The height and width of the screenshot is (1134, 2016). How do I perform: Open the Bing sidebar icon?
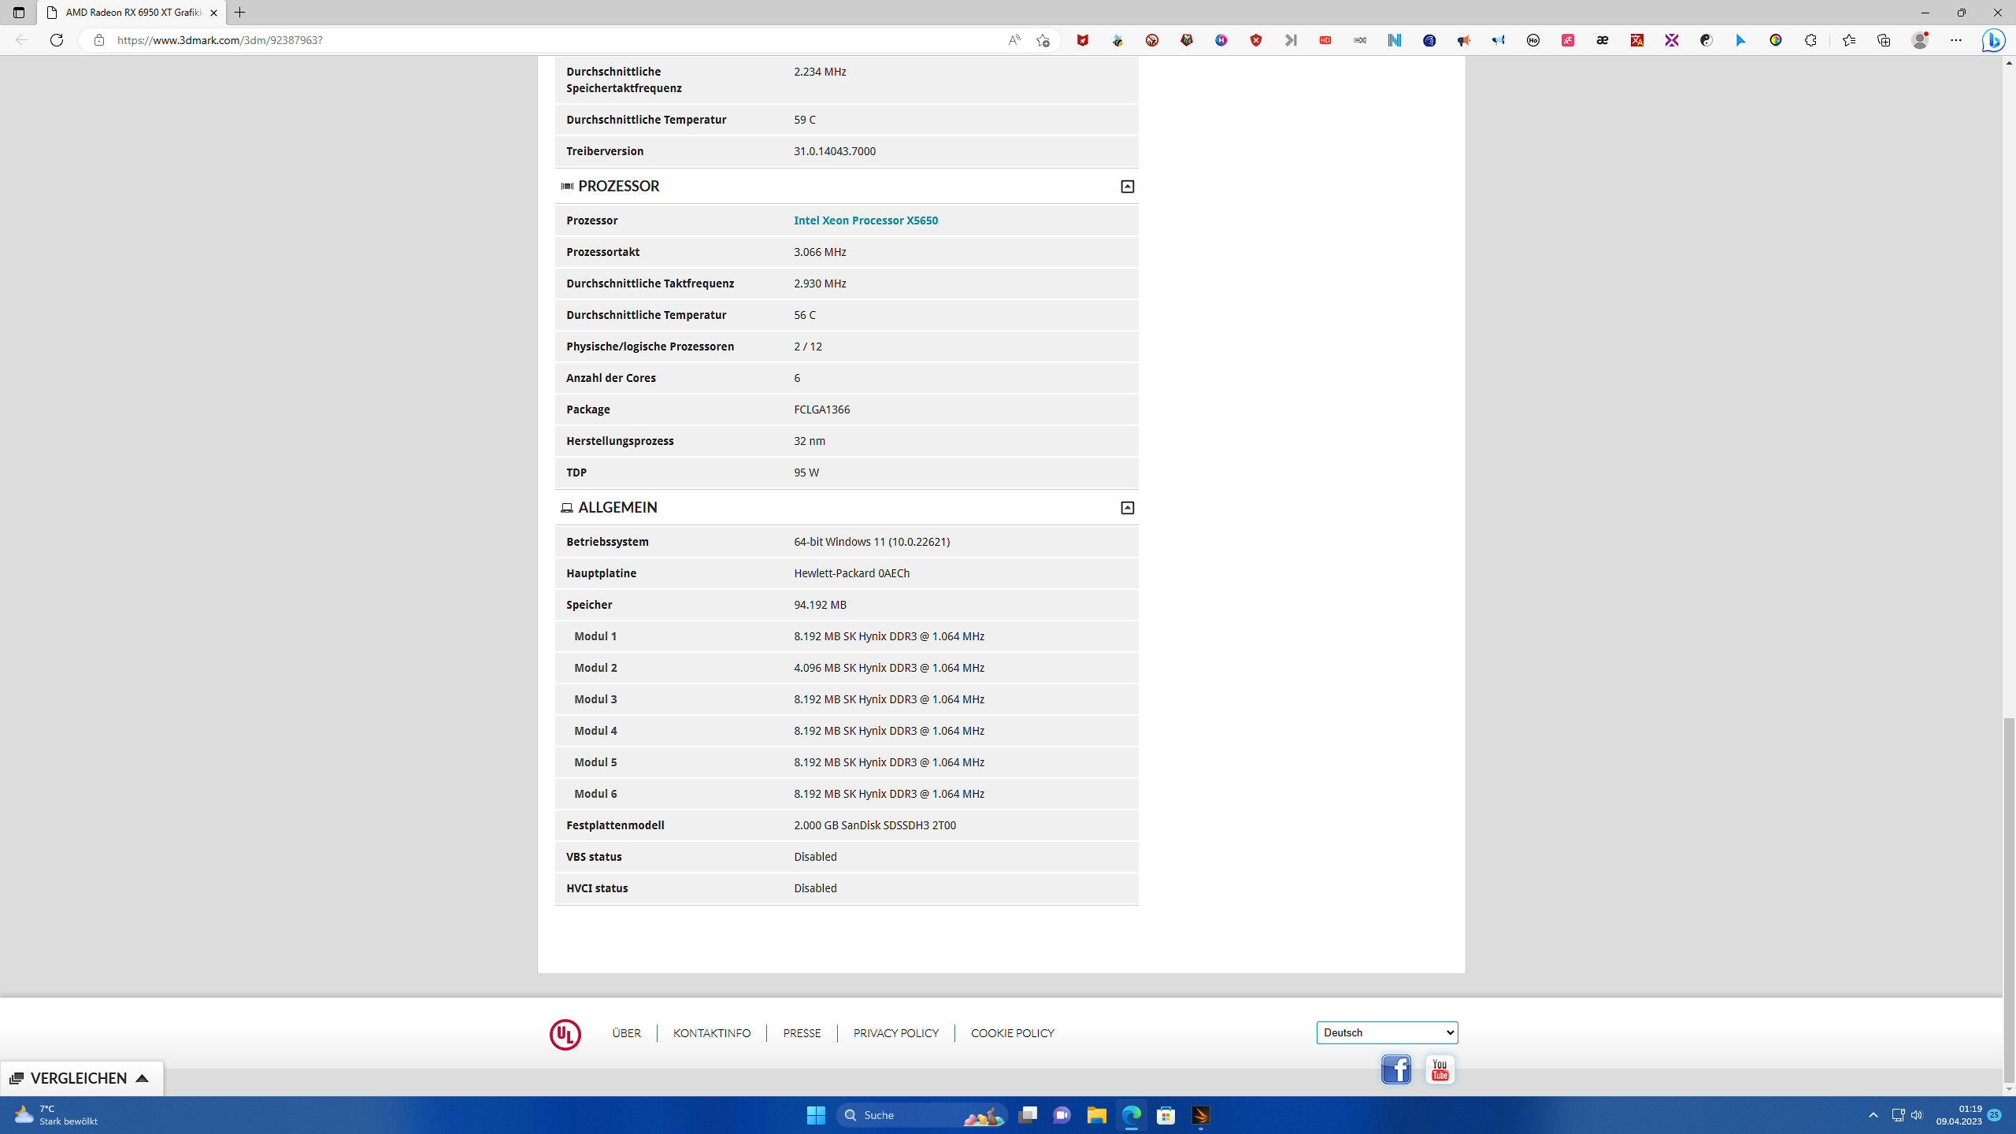tap(1992, 40)
